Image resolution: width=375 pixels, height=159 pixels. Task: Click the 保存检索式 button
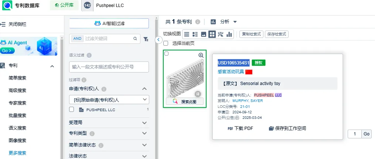tap(277, 34)
